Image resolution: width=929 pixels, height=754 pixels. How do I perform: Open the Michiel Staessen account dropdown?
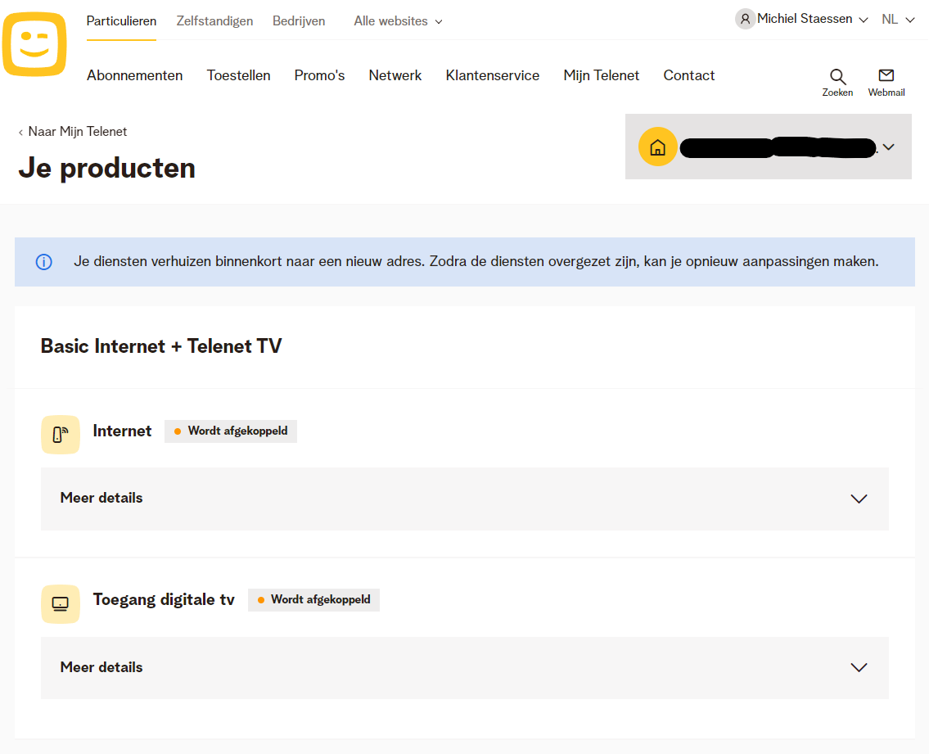pyautogui.click(x=812, y=19)
